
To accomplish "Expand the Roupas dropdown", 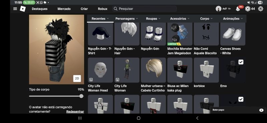I will [x=153, y=19].
